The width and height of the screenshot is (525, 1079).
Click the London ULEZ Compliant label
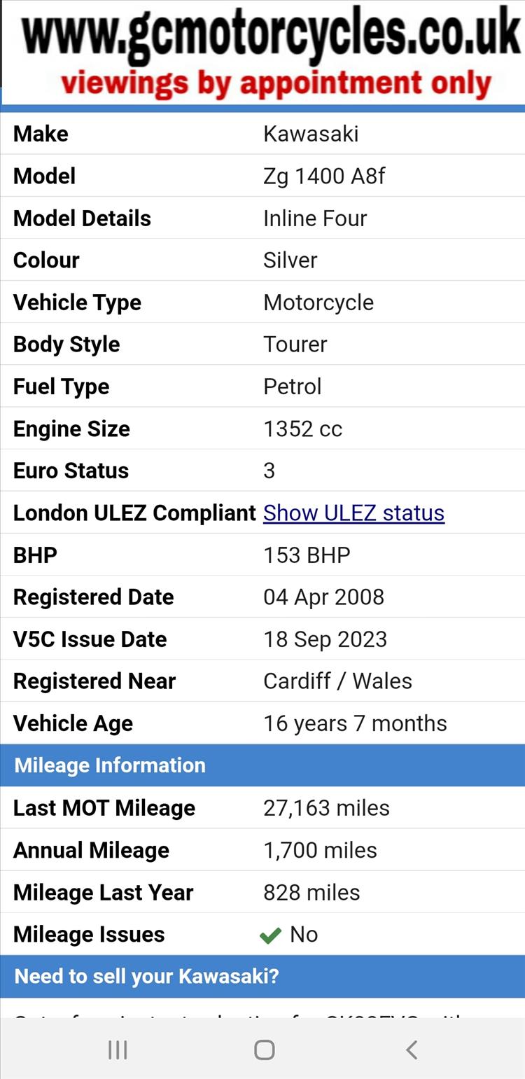coord(134,513)
